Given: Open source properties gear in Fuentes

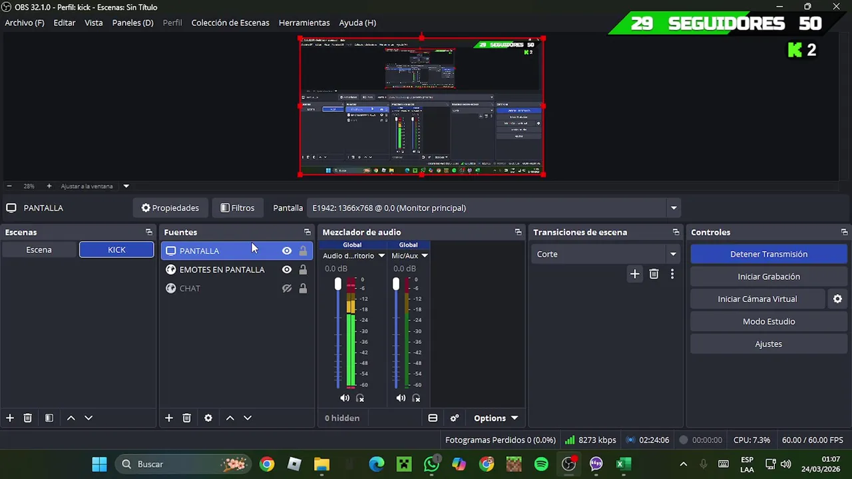Looking at the screenshot, I should coord(208,418).
